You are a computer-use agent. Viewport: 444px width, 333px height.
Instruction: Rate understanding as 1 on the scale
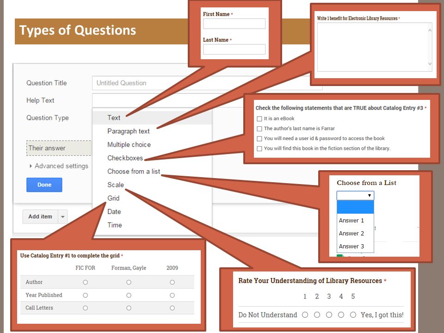305,315
